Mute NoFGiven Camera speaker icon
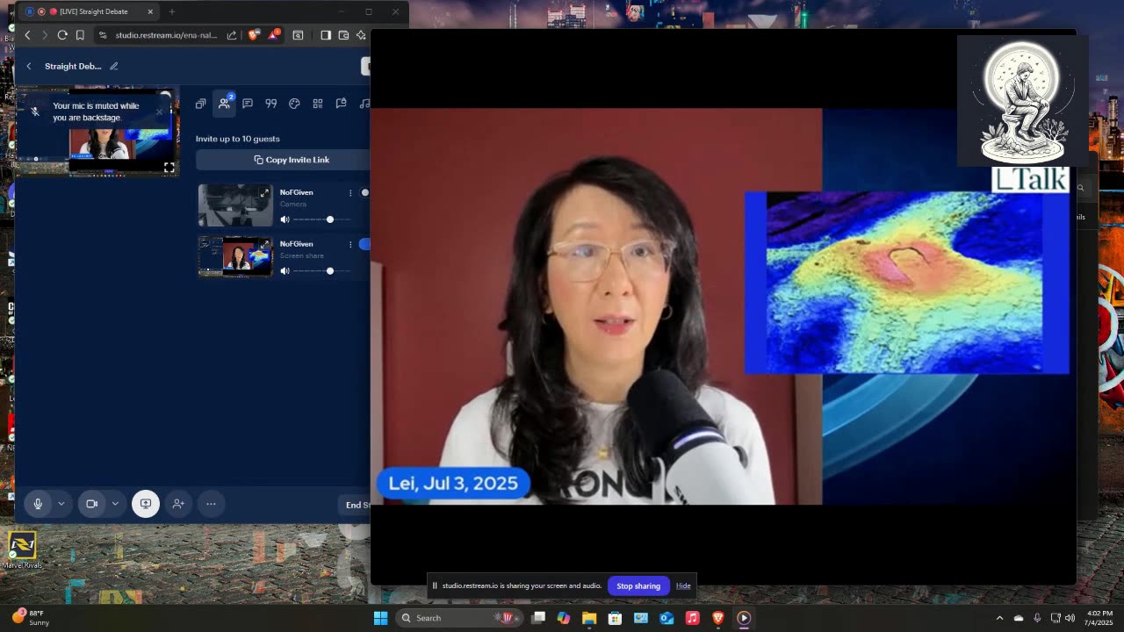The width and height of the screenshot is (1124, 632). coord(285,219)
